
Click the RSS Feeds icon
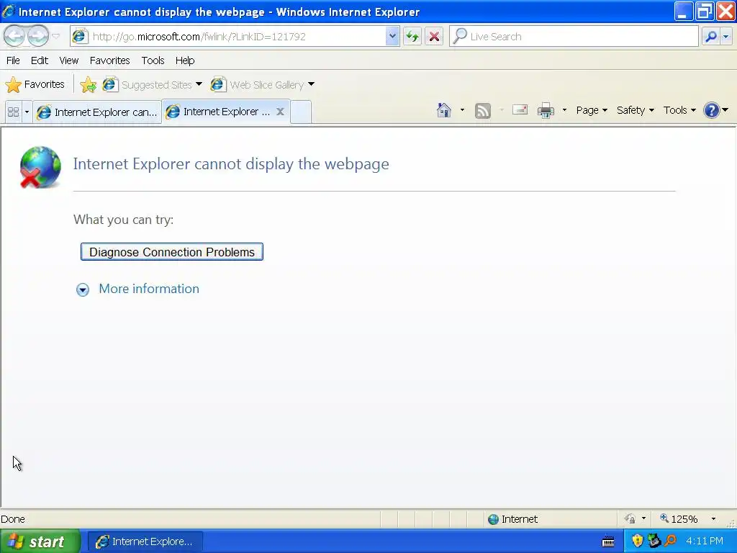pyautogui.click(x=483, y=110)
